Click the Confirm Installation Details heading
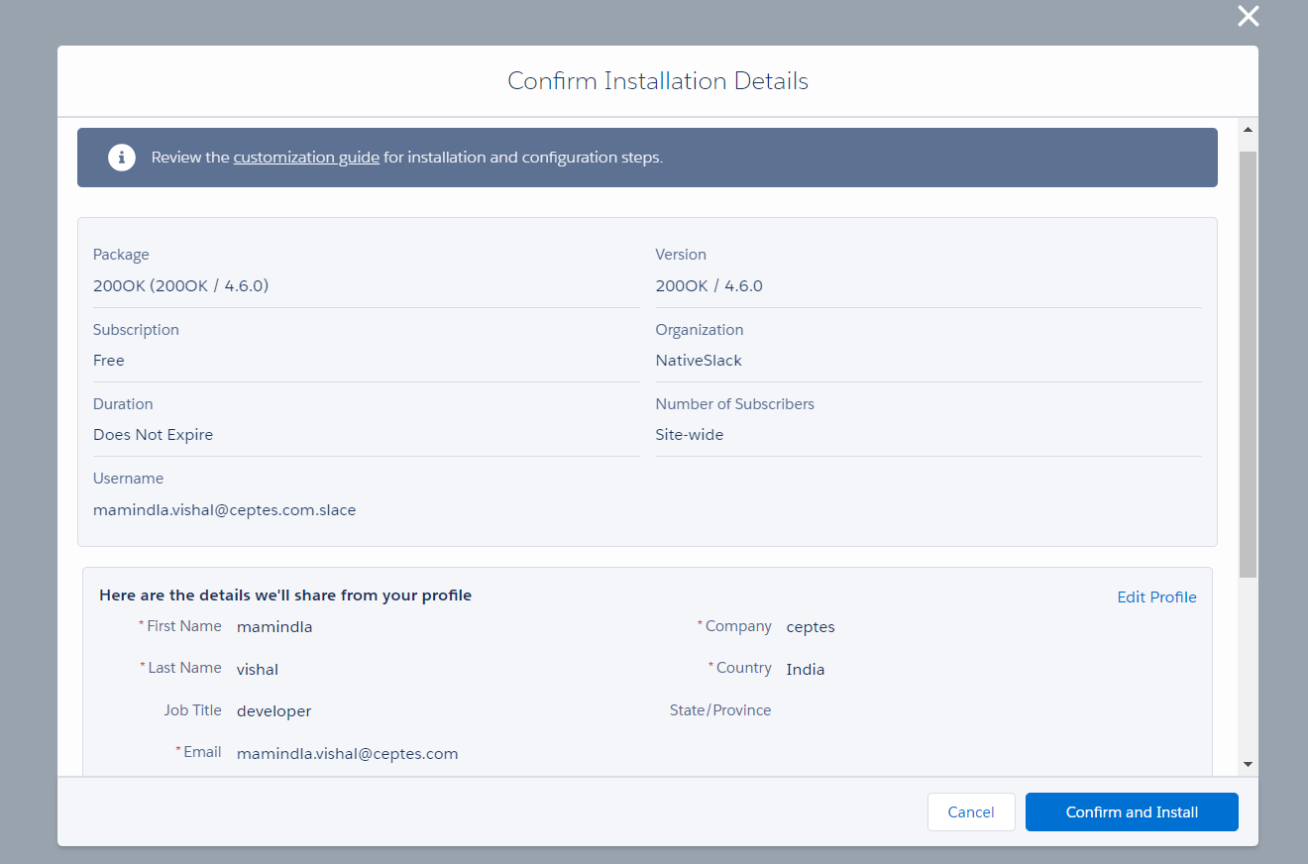 658,81
